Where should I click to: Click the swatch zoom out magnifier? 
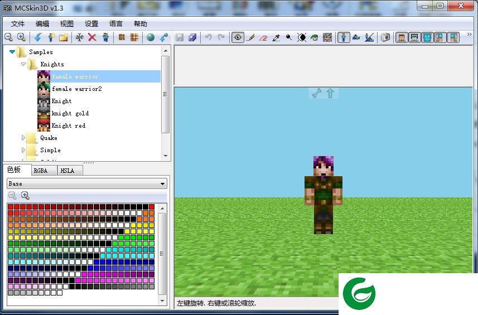[12, 195]
